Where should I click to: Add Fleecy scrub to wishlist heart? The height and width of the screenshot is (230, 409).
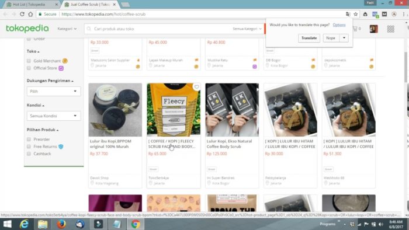197,87
